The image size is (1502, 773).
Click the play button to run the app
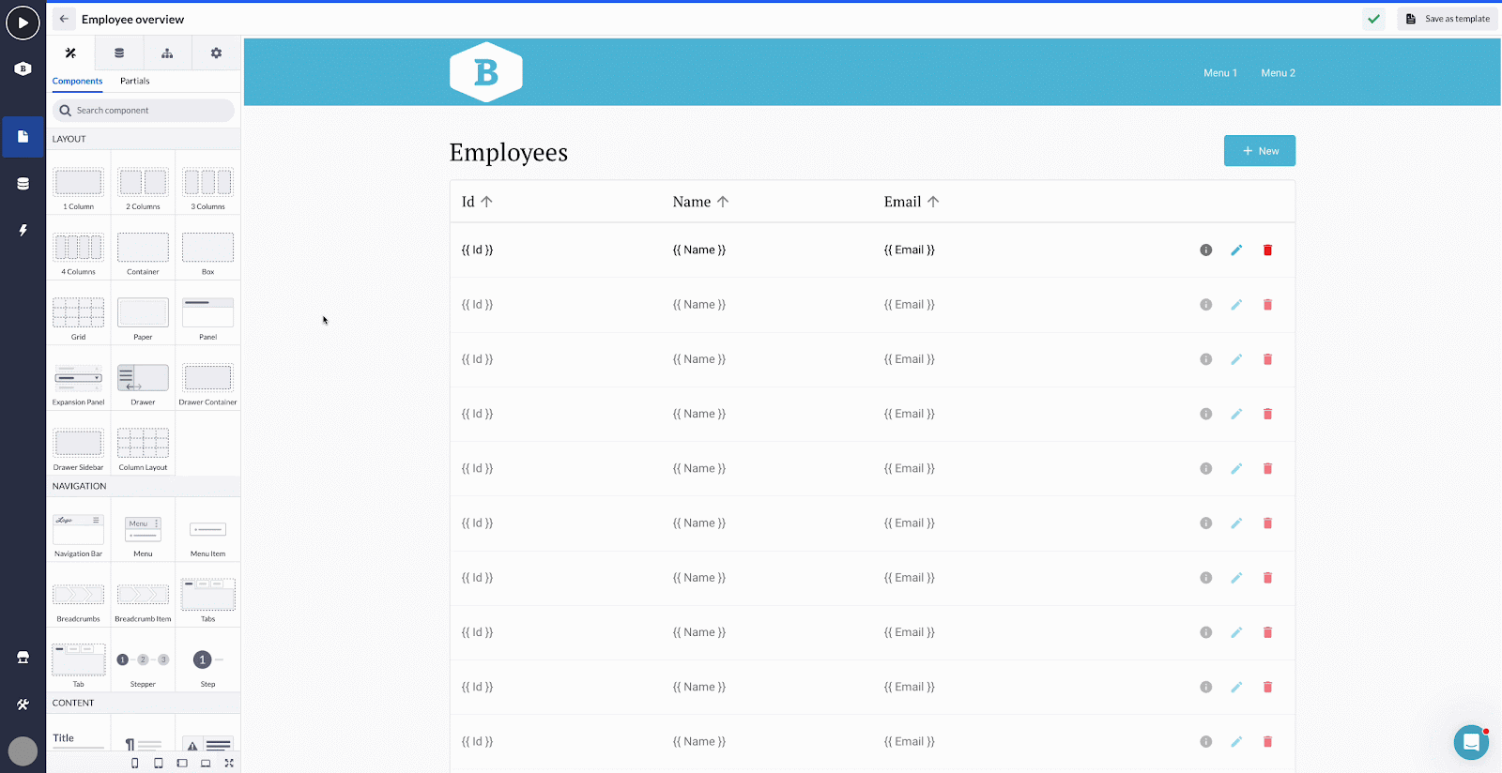(x=23, y=23)
